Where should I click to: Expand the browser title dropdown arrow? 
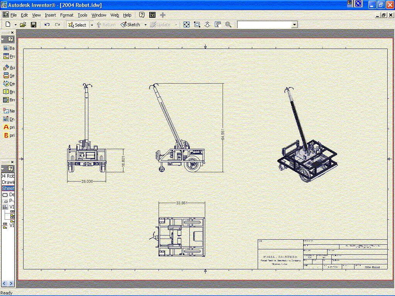click(3, 168)
